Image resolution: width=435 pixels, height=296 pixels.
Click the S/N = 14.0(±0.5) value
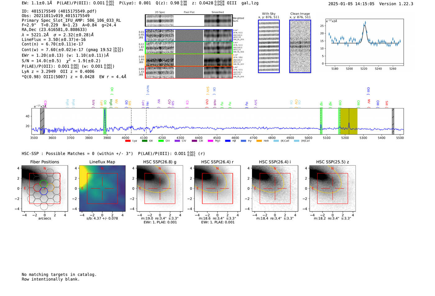tap(41, 61)
